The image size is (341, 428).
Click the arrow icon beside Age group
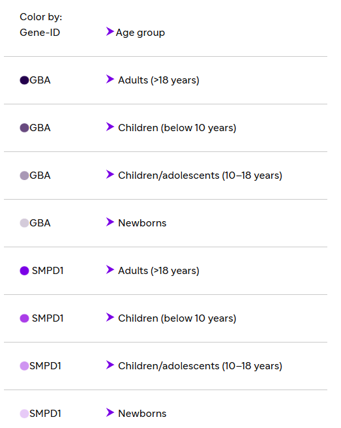point(110,31)
